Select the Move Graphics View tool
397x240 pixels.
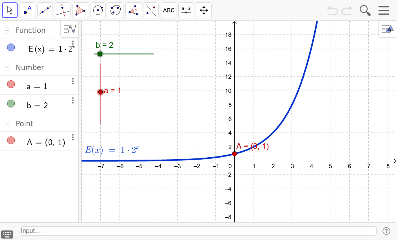[204, 10]
